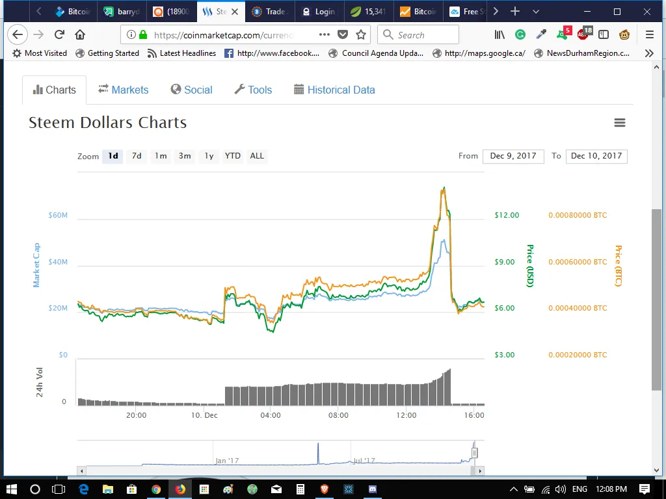Viewport: 666px width, 499px height.
Task: Open maps.google.ca bookmark
Action: [479, 53]
